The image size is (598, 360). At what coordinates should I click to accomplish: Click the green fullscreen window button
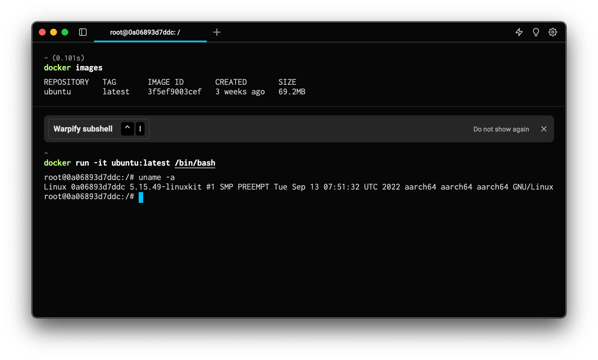tap(65, 32)
